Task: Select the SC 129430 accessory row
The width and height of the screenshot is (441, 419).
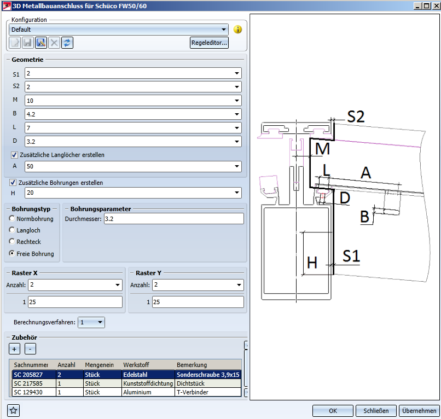Action: pos(126,392)
